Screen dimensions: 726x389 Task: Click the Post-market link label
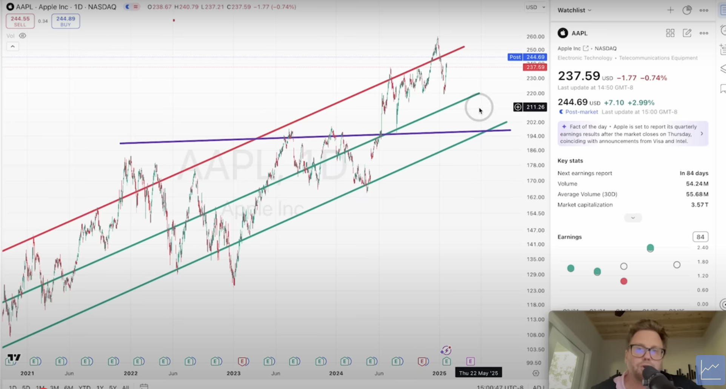click(581, 112)
